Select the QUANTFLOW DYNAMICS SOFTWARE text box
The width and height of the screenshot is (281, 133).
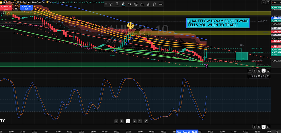(x=218, y=23)
